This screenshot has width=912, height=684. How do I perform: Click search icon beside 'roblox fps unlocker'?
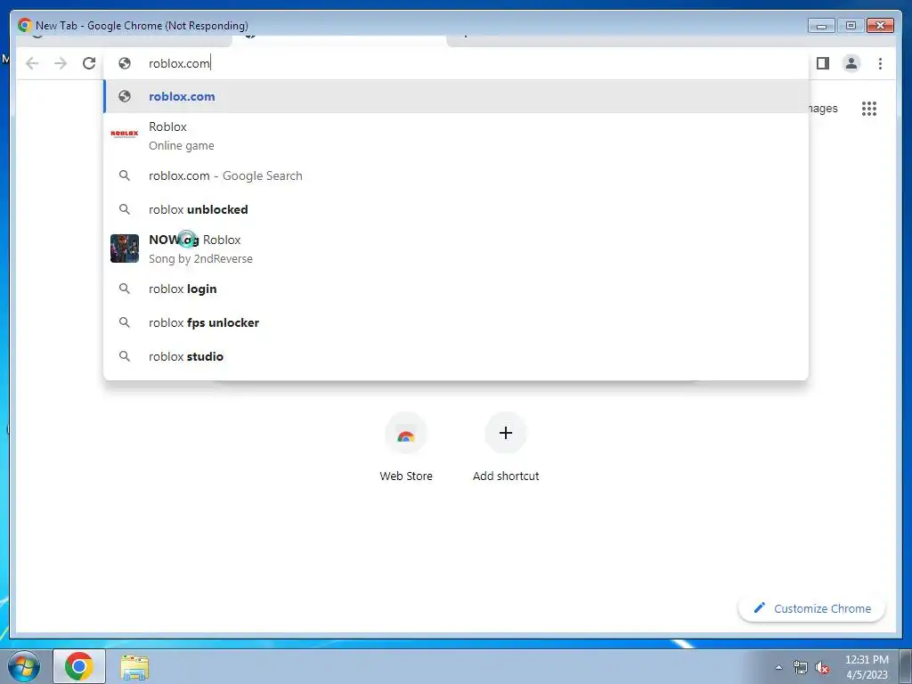tap(125, 322)
